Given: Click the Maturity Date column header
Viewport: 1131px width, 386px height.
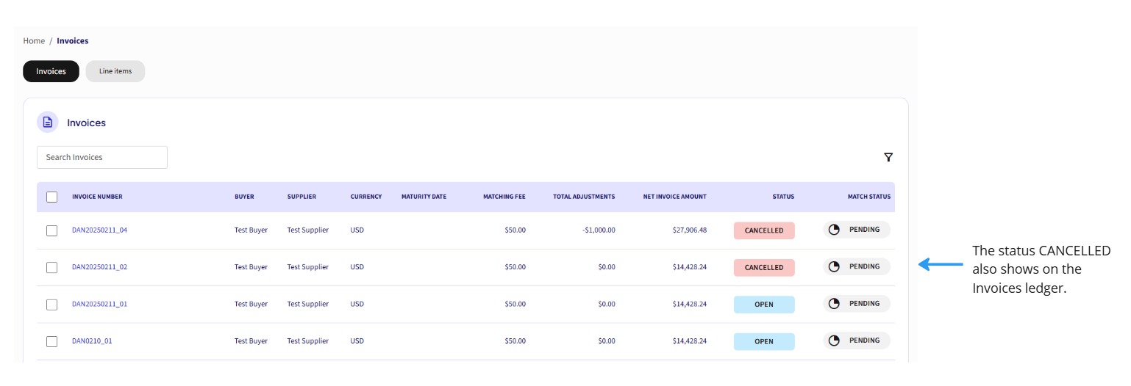Looking at the screenshot, I should tap(424, 197).
